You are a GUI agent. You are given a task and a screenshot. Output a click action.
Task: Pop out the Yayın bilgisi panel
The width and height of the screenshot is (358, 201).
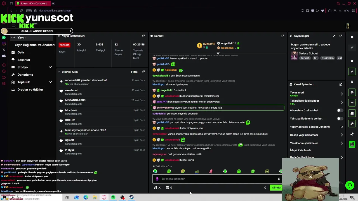click(341, 36)
